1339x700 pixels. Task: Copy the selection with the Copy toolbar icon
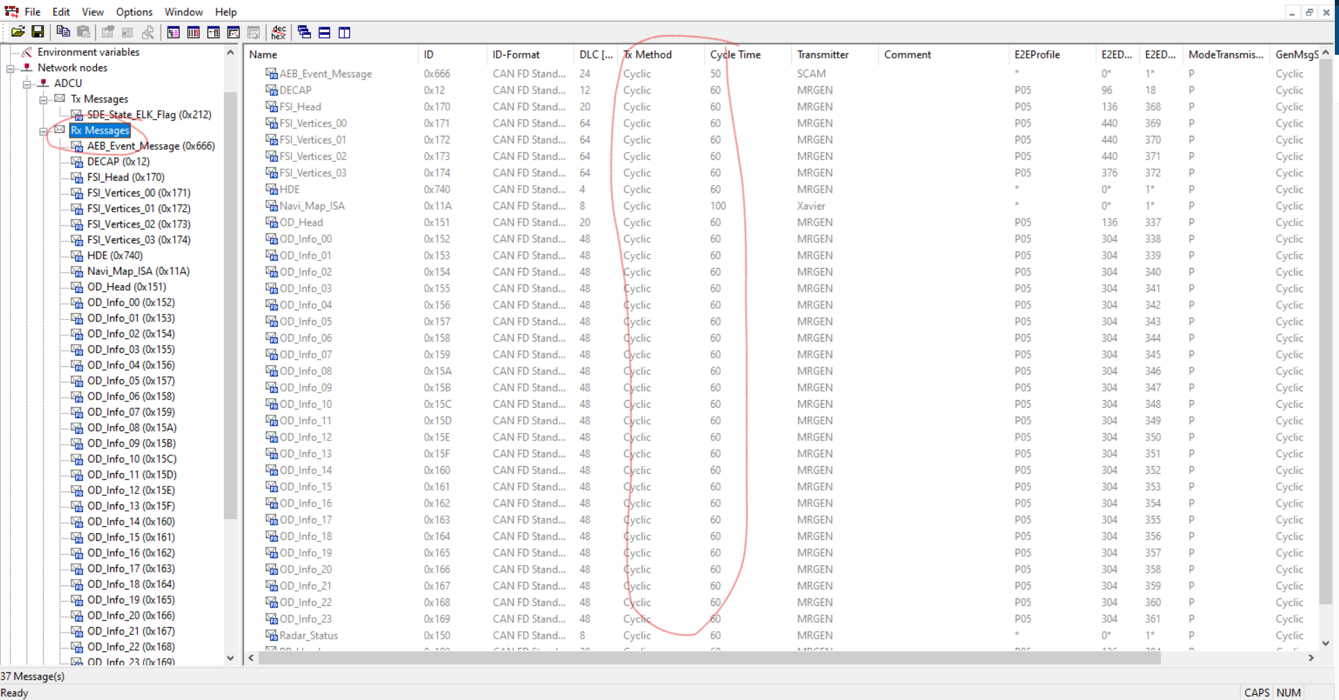pyautogui.click(x=63, y=31)
